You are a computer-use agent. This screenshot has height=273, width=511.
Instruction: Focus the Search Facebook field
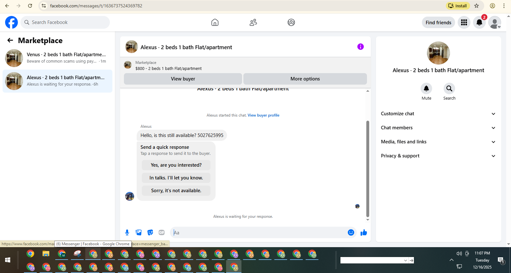(65, 22)
